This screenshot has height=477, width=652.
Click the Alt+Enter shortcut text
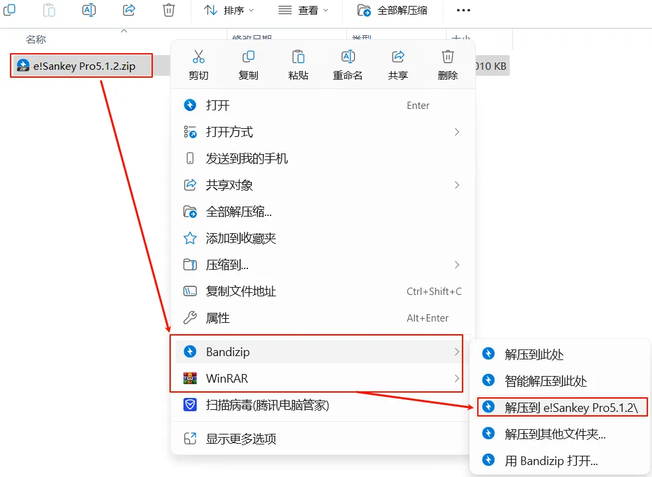pos(427,318)
